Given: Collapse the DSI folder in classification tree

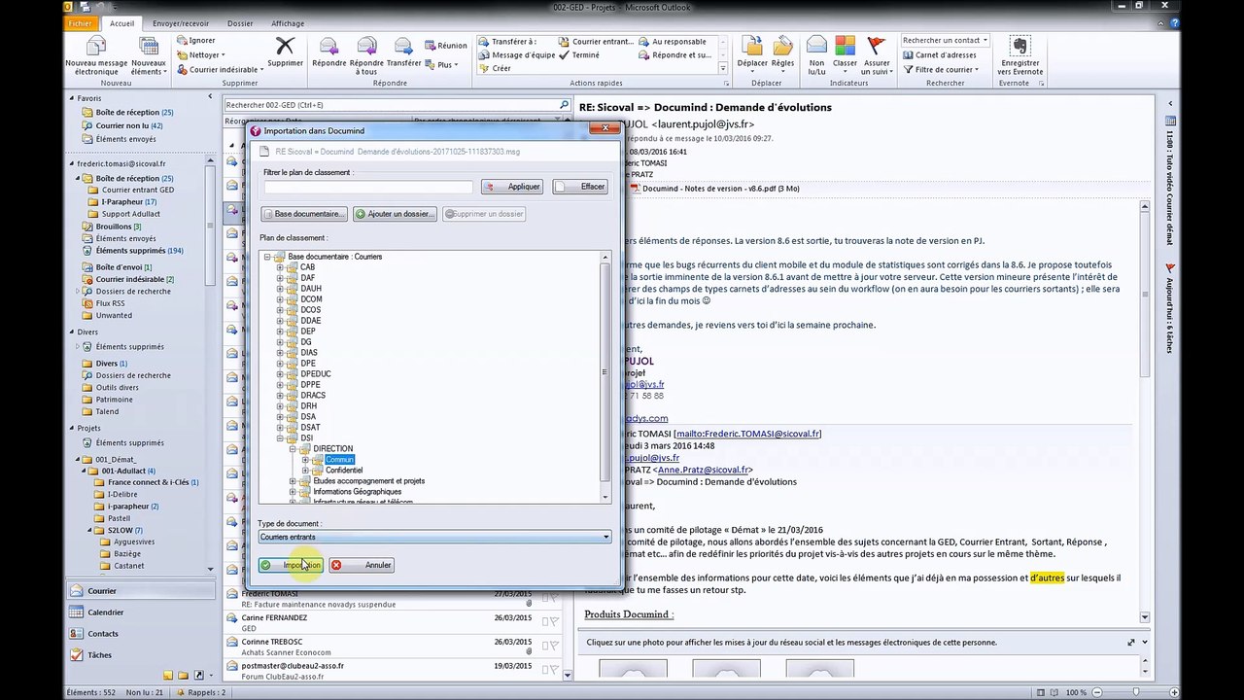Looking at the screenshot, I should pyautogui.click(x=280, y=438).
